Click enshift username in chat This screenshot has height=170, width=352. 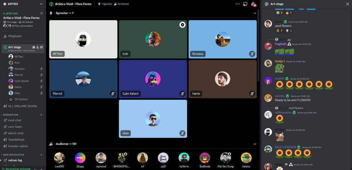pos(280,79)
